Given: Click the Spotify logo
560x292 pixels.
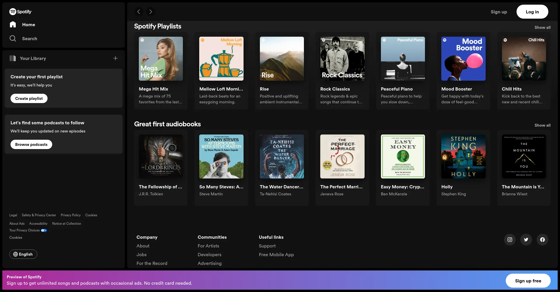Looking at the screenshot, I should (x=20, y=12).
